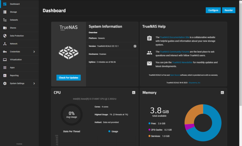The width and height of the screenshot is (242, 146).
Task: Click the Hottest Data not provided text
Action: tap(107, 122)
